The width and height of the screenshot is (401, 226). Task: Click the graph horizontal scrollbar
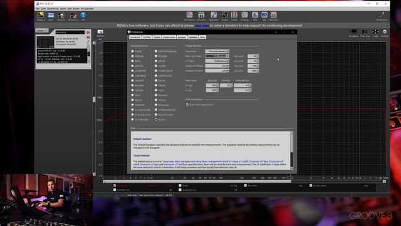[197, 181]
